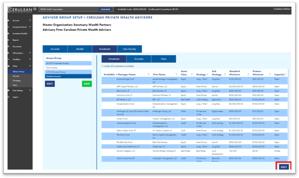Switch to the top Accounts tab

[x=55, y=49]
